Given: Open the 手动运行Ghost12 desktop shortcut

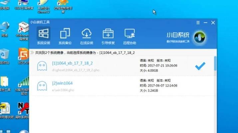Looking at the screenshot, I should 44,7.
